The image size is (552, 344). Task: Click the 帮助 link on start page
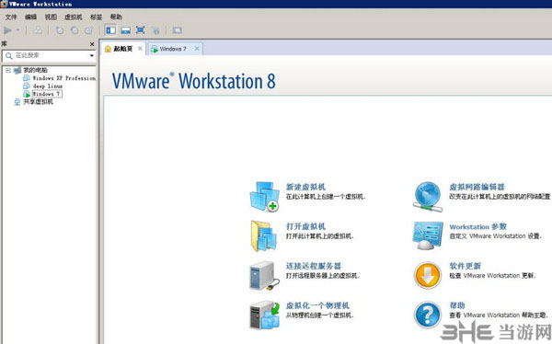point(457,305)
